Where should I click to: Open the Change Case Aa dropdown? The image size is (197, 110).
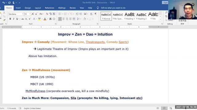42,14
